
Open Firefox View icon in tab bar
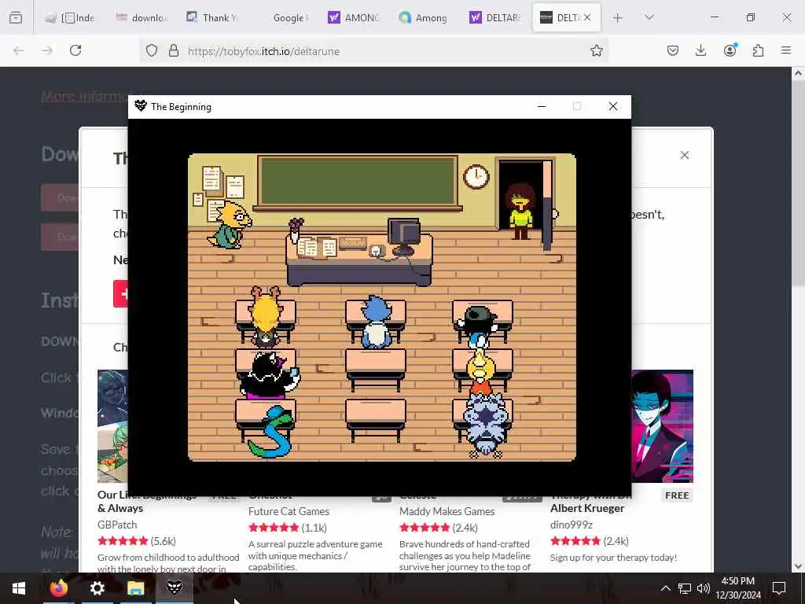tap(16, 17)
